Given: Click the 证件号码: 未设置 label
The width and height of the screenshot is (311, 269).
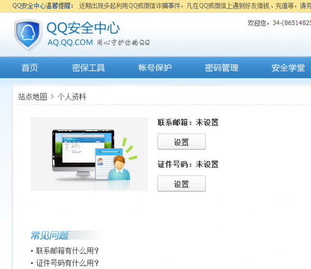Looking at the screenshot, I should 188,164.
